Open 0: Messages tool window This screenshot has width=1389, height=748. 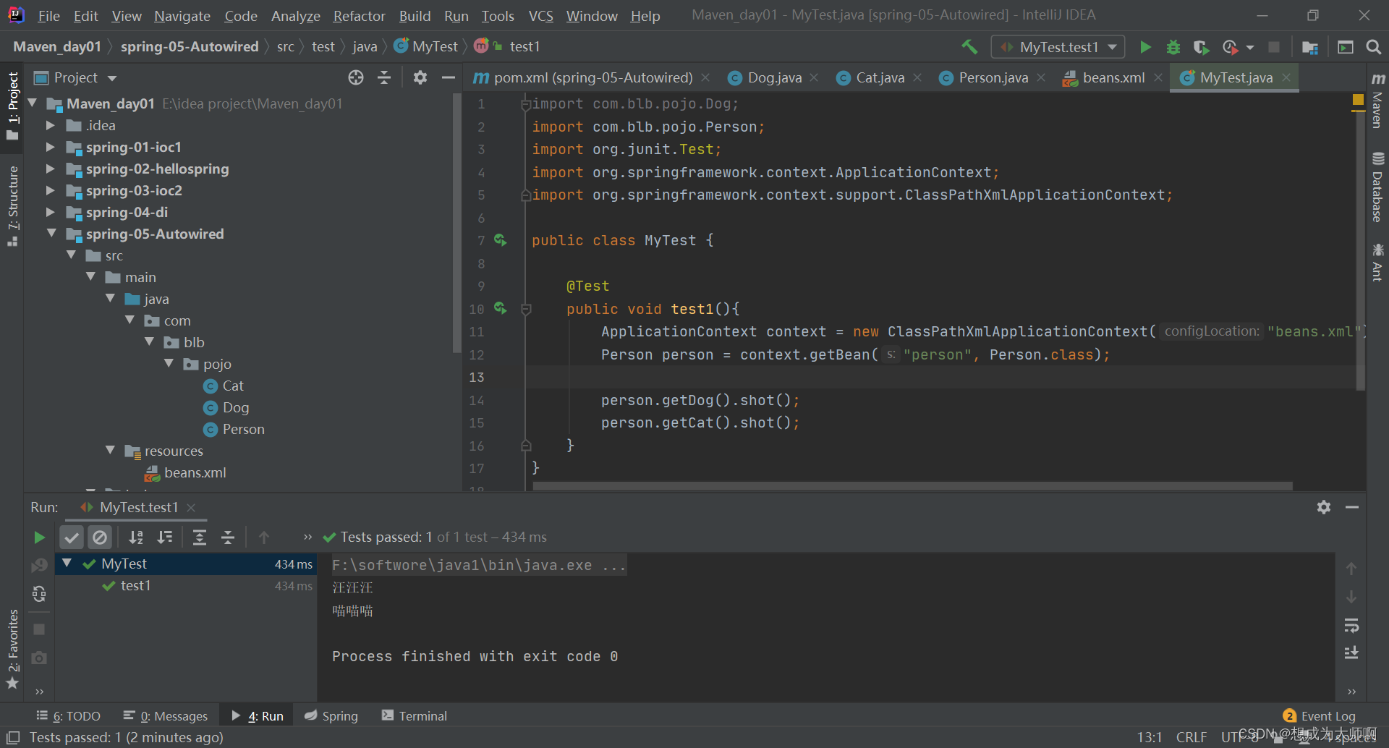(x=166, y=715)
